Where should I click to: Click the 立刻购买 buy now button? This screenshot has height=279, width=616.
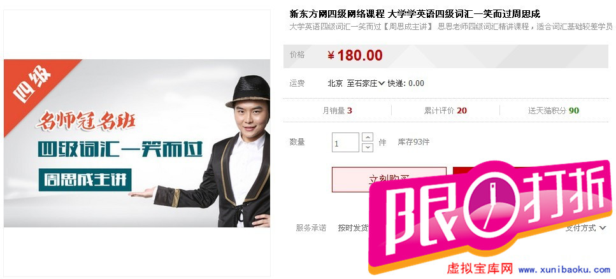(x=389, y=180)
